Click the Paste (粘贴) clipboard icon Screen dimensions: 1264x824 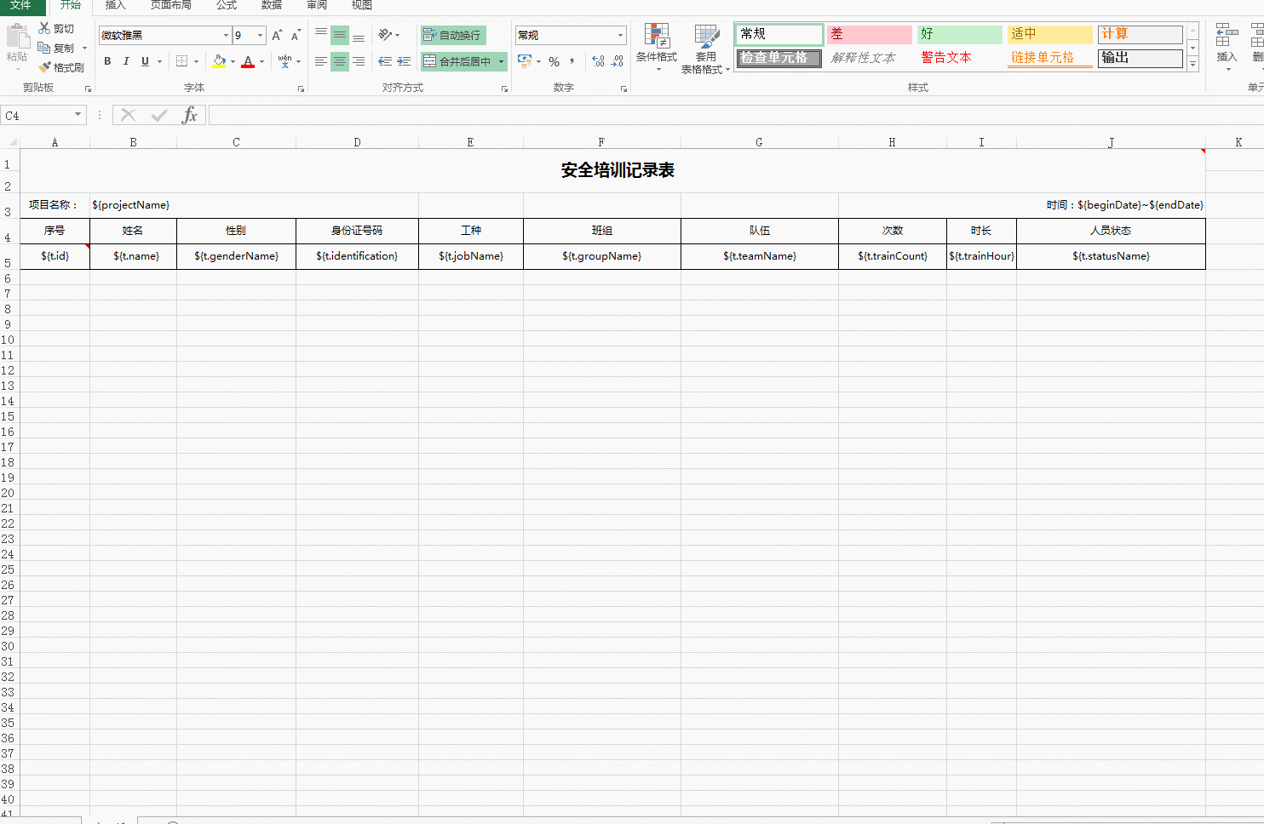[17, 37]
